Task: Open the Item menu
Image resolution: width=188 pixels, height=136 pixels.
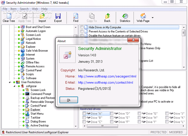Action: click(x=13, y=9)
